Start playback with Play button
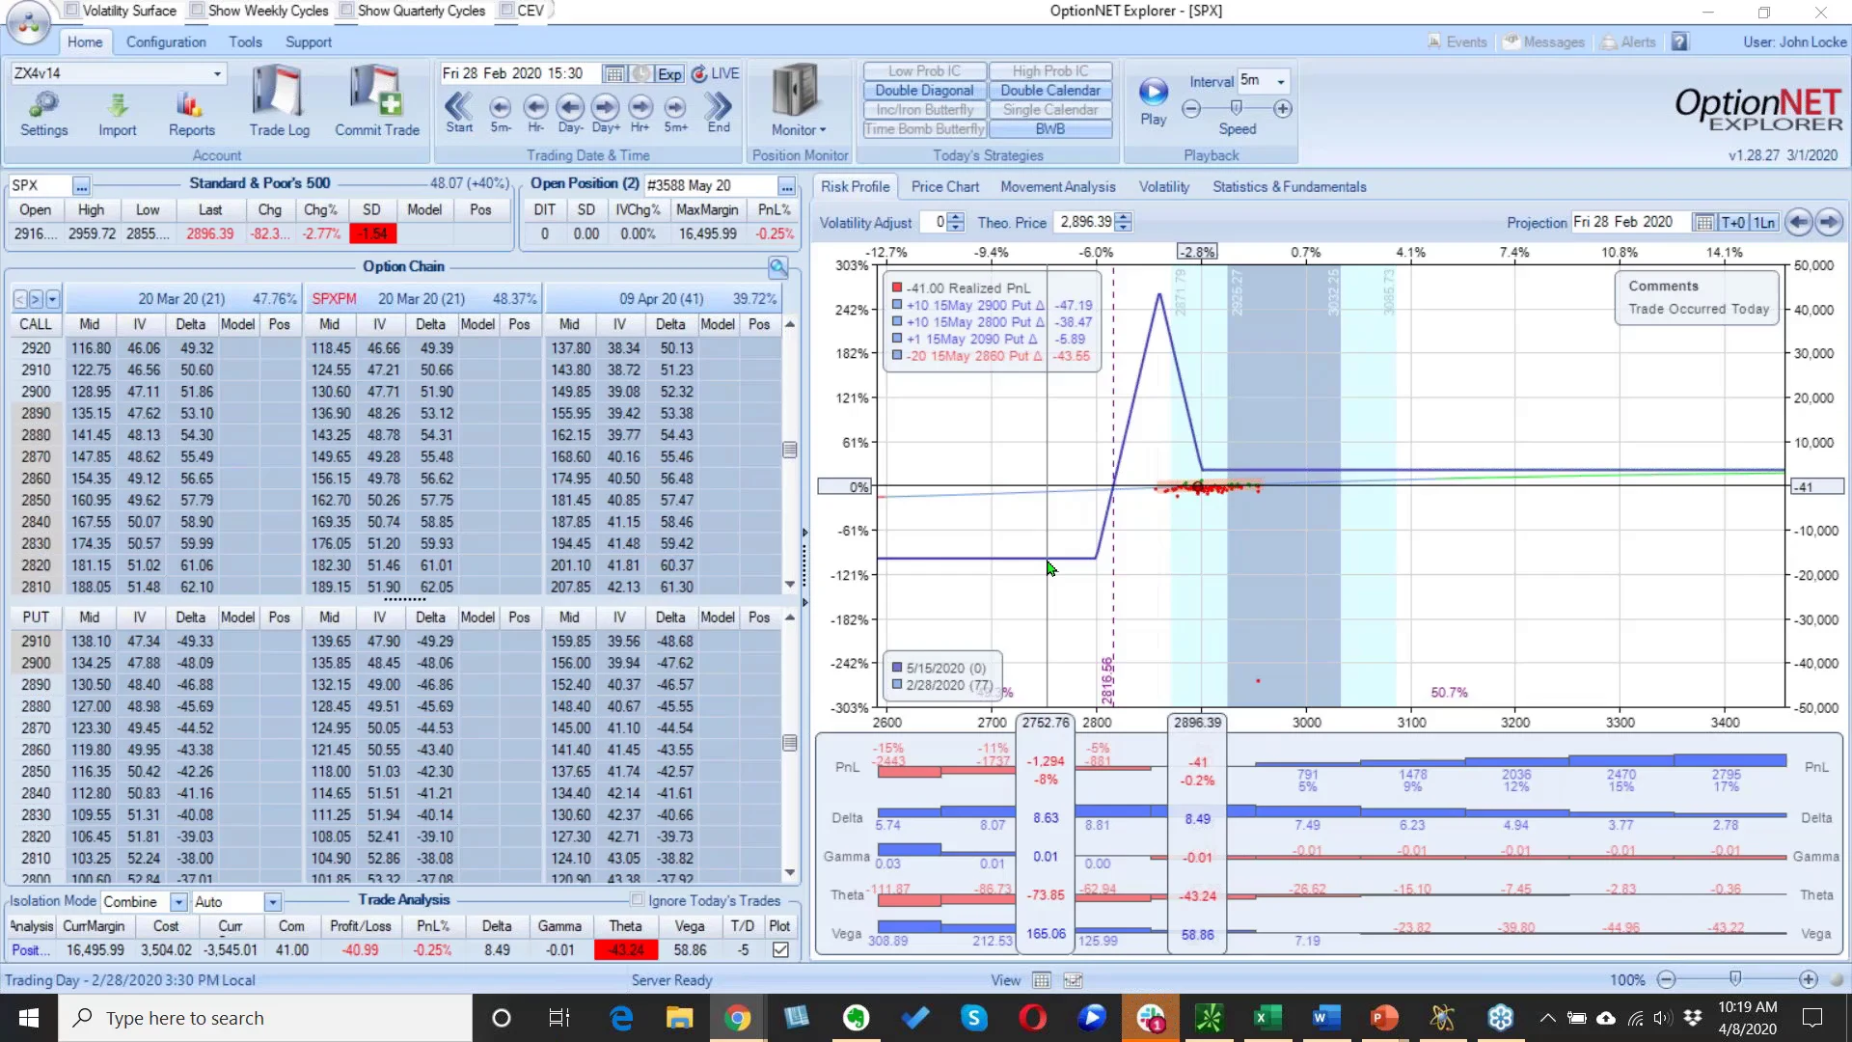Image resolution: width=1852 pixels, height=1042 pixels. (1154, 101)
